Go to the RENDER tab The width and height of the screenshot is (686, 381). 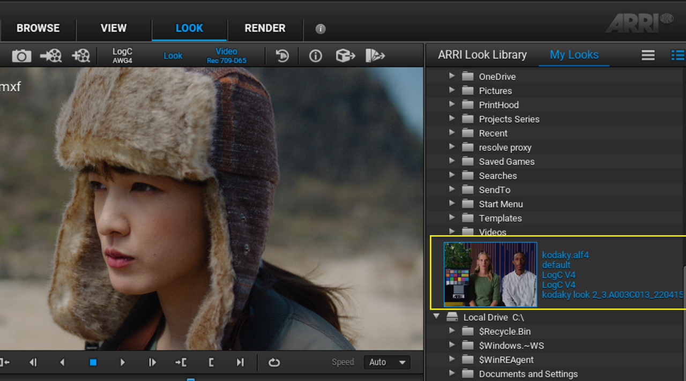point(265,28)
